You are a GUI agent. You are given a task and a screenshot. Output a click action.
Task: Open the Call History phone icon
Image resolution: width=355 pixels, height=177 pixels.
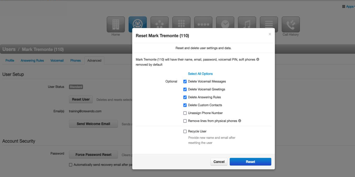pos(291,25)
